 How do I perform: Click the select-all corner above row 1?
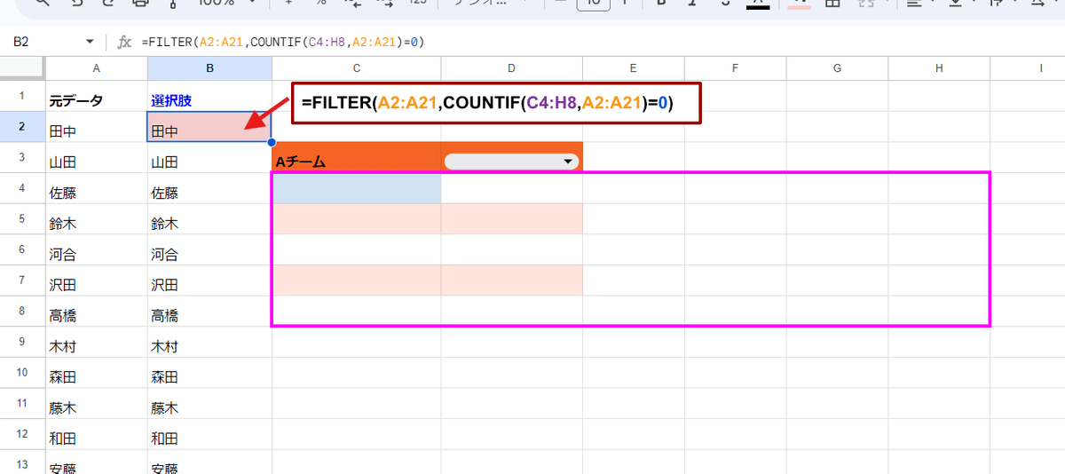23,67
